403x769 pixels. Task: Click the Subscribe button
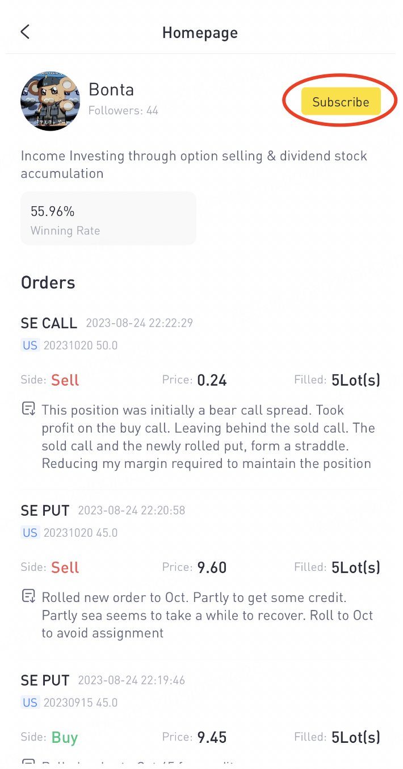(x=341, y=102)
